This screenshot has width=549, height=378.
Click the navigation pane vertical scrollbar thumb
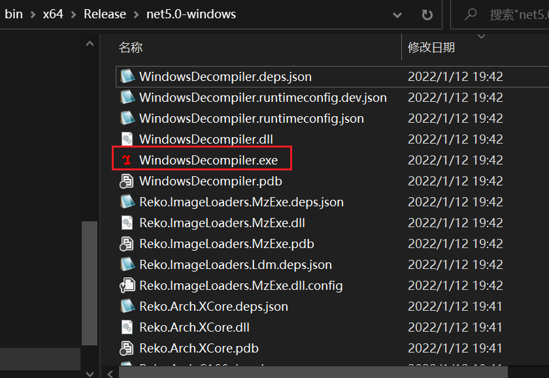pos(90,283)
